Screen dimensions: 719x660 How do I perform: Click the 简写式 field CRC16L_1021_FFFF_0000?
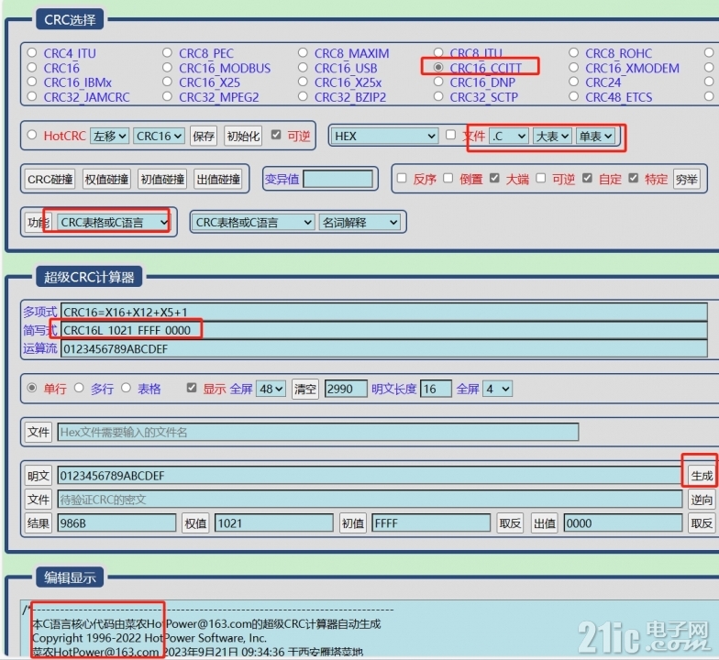(x=383, y=330)
